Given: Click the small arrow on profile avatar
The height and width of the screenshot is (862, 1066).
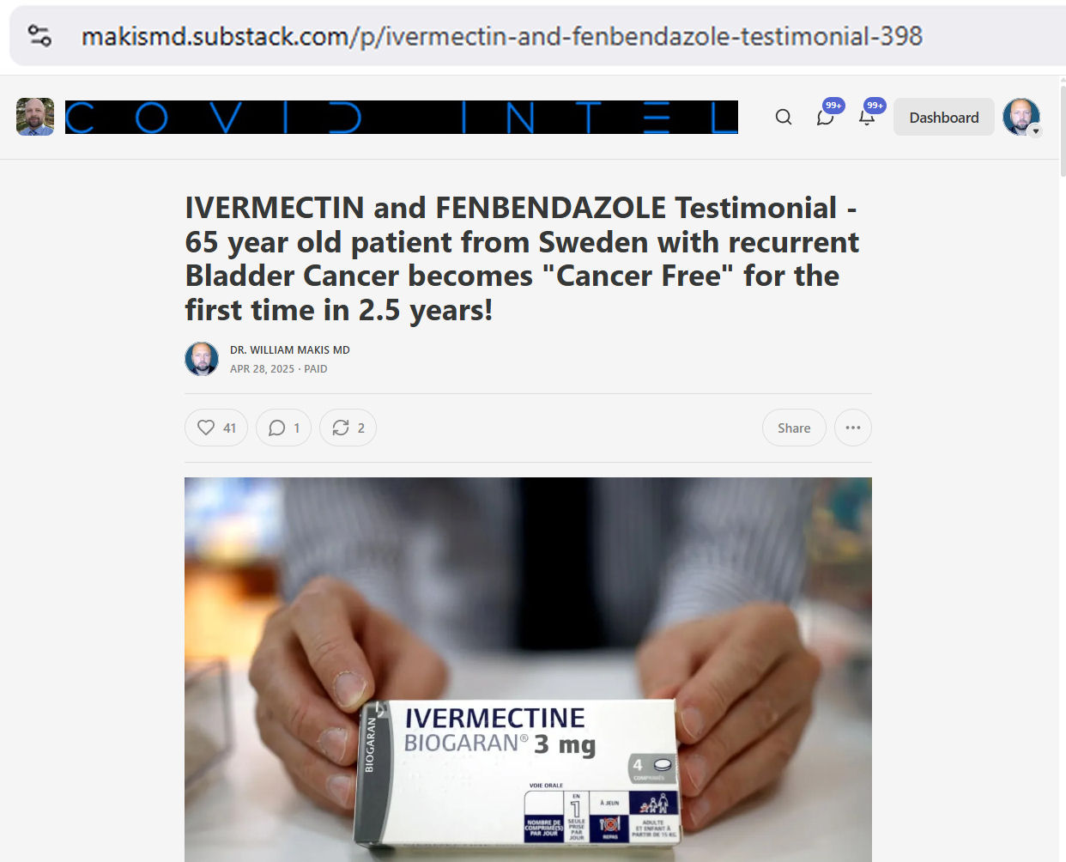Looking at the screenshot, I should [x=1035, y=131].
